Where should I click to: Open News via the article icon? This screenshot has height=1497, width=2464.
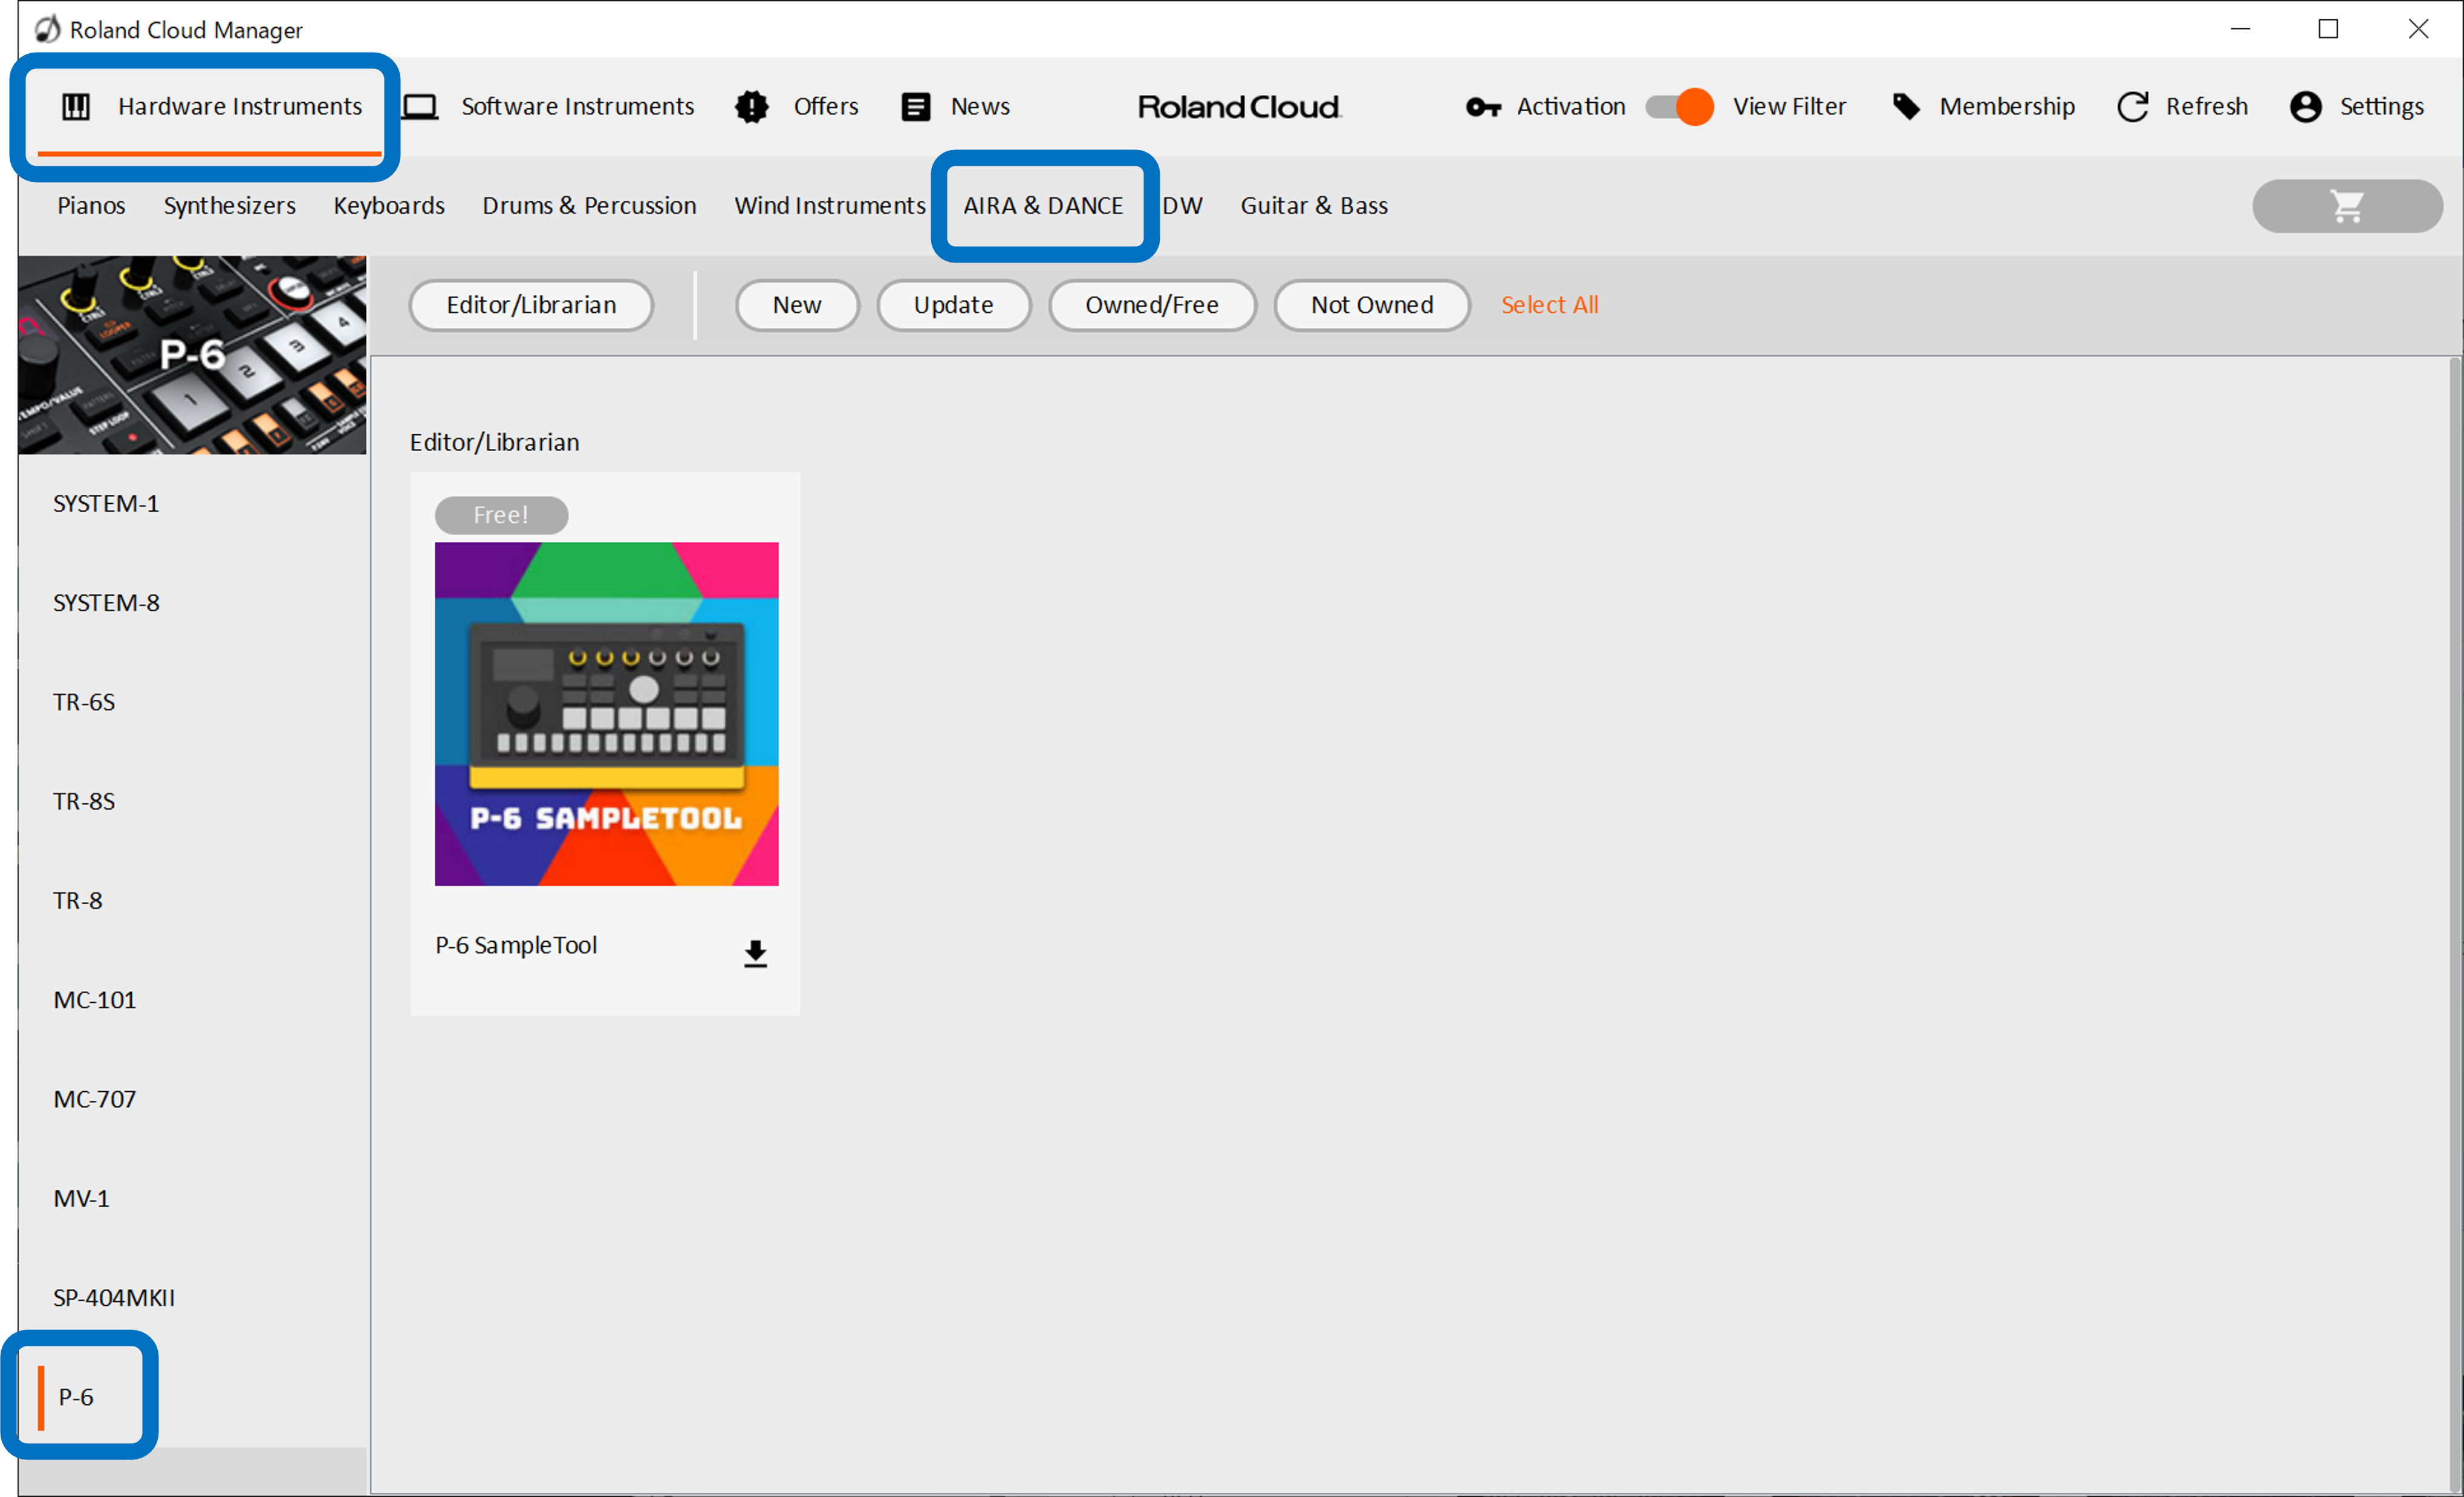pyautogui.click(x=915, y=107)
